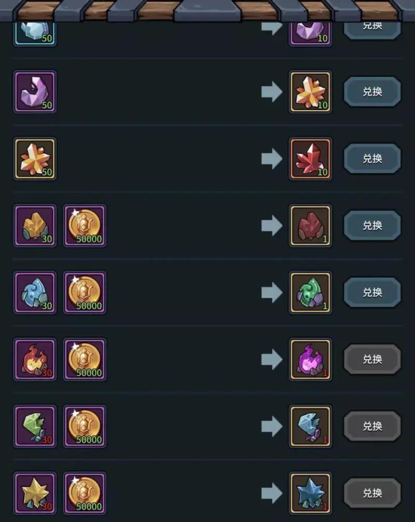This screenshot has width=415, height=522.
Task: Select the orange star crystal reward of 10
Action: (x=310, y=92)
